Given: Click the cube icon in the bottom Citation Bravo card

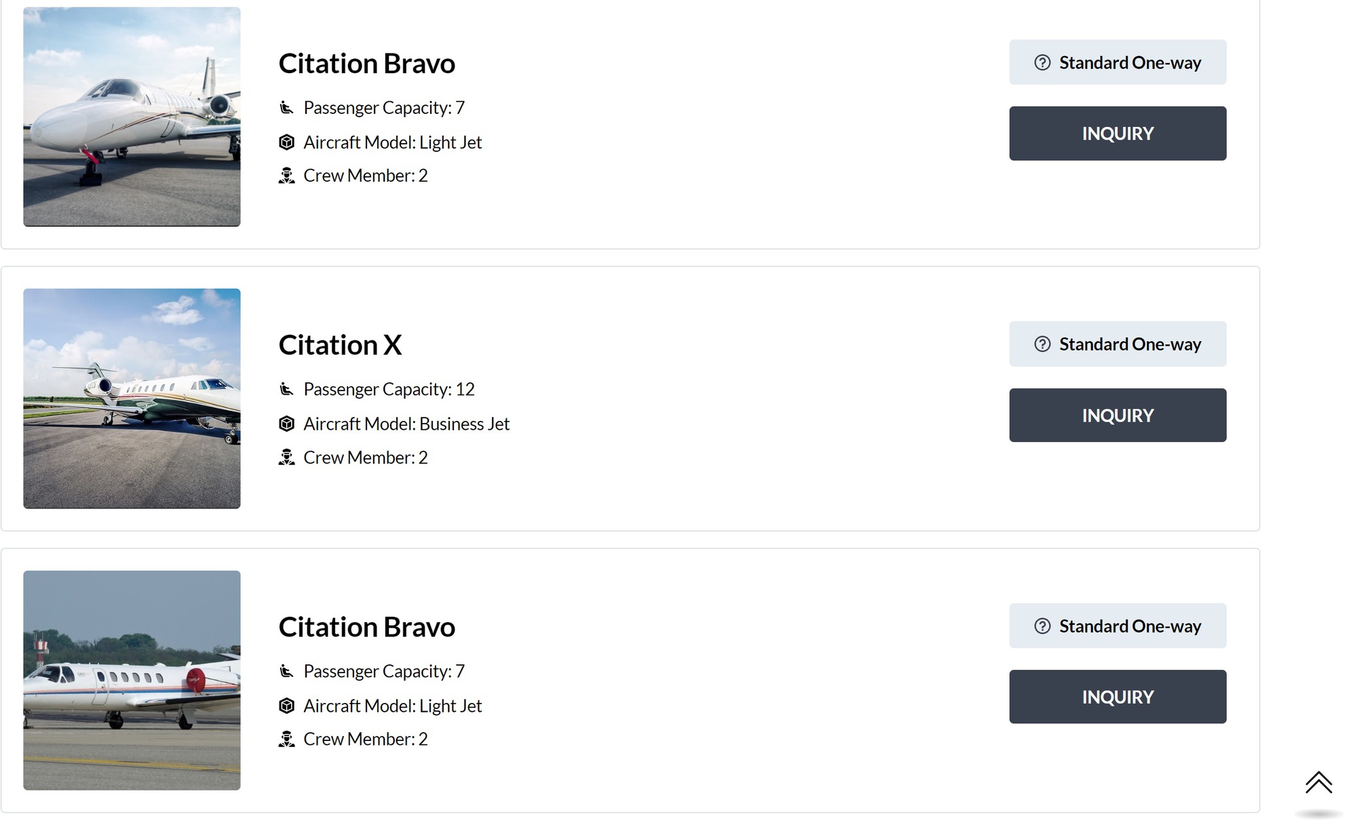Looking at the screenshot, I should (x=286, y=706).
